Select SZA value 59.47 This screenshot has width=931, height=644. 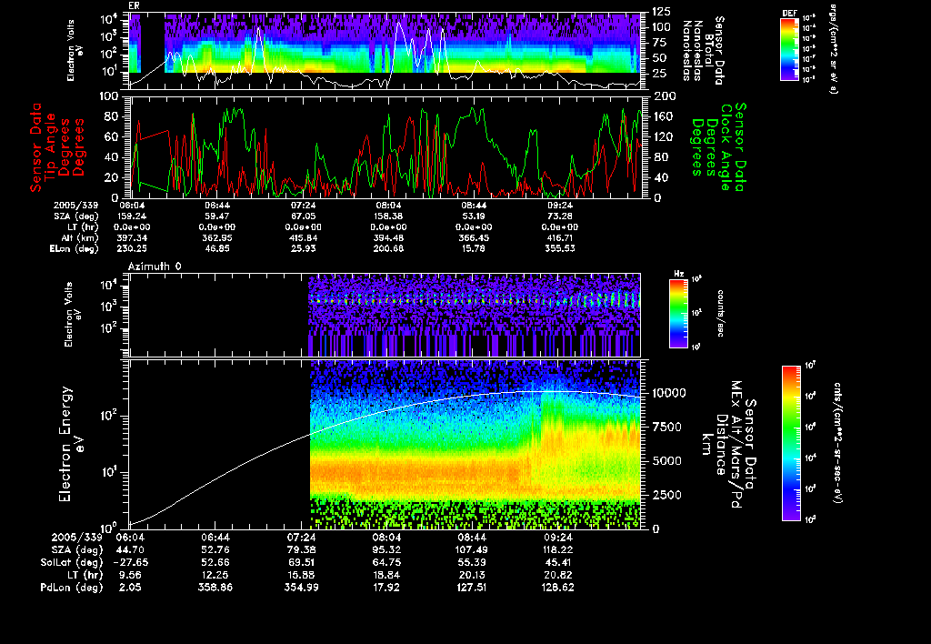(217, 216)
